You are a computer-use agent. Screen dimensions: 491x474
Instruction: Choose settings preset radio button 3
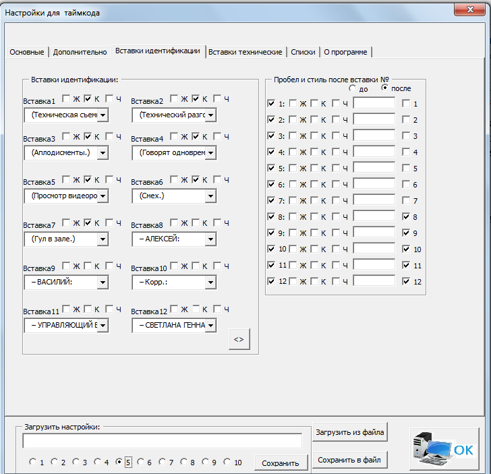(x=76, y=462)
